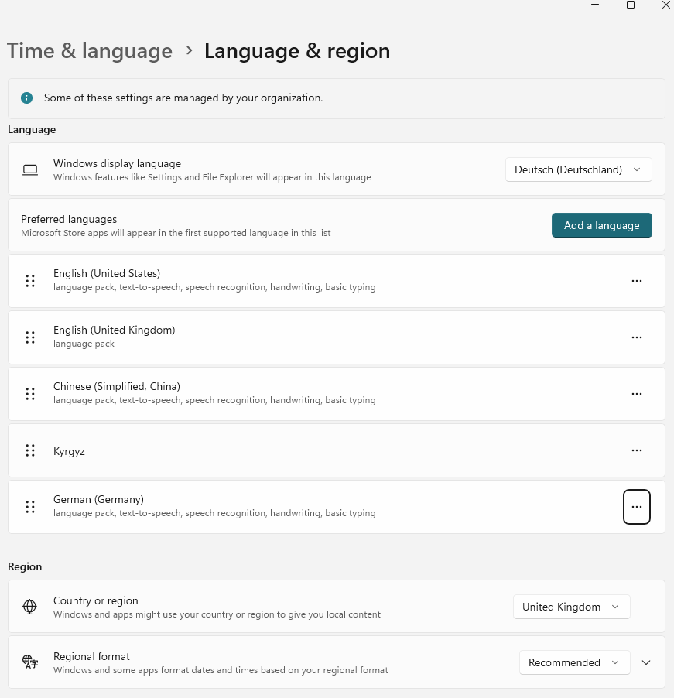
Task: Open options menu for Chinese (Simplified, China)
Action: [x=637, y=394]
